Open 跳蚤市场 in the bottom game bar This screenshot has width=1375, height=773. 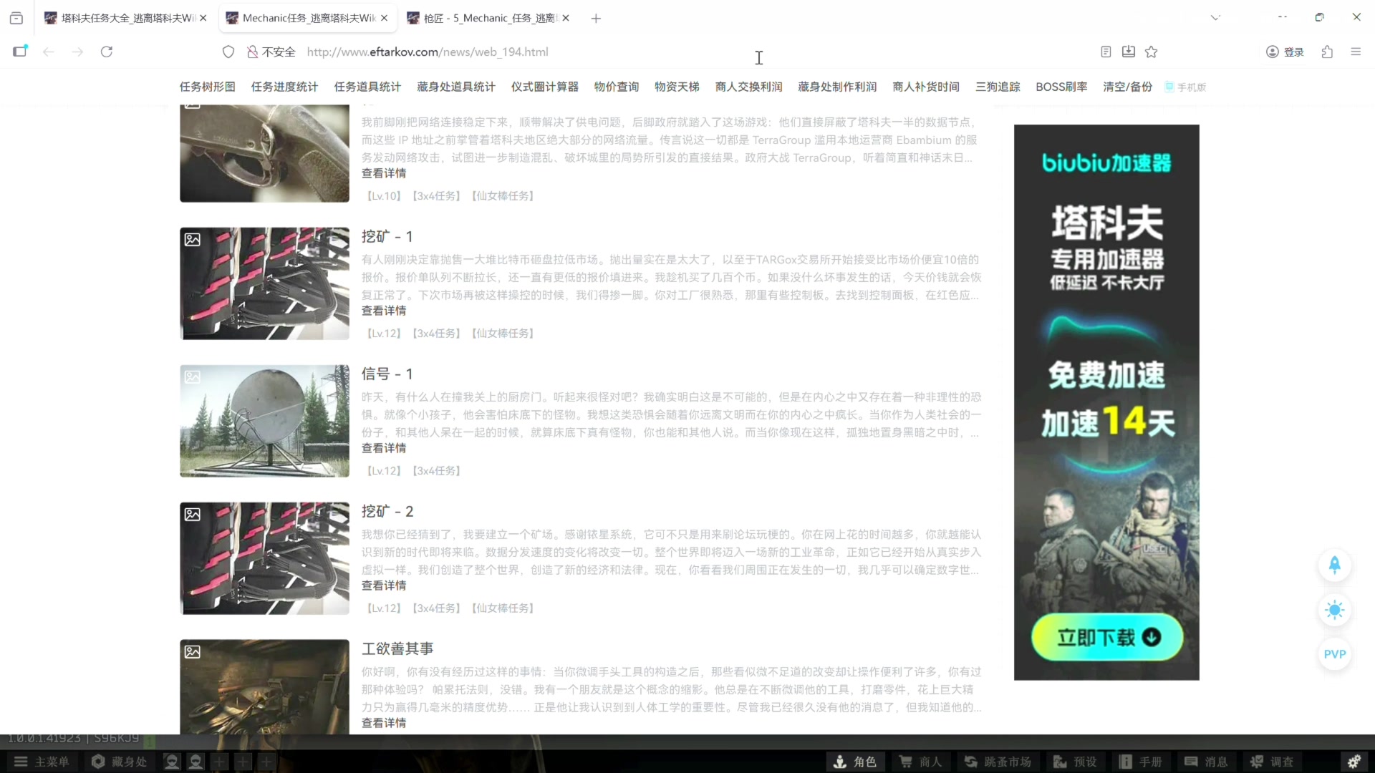[997, 762]
